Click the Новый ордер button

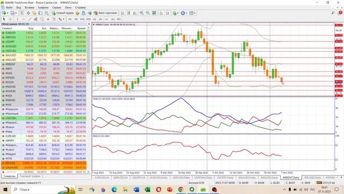[63, 13]
